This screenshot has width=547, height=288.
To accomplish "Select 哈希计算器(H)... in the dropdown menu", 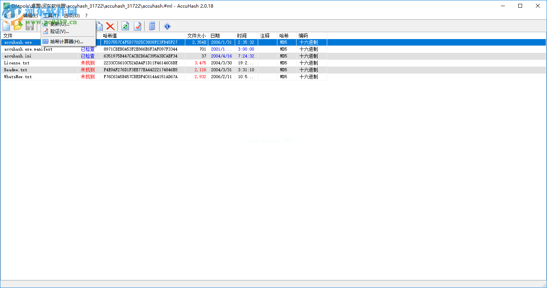I will click(x=66, y=42).
